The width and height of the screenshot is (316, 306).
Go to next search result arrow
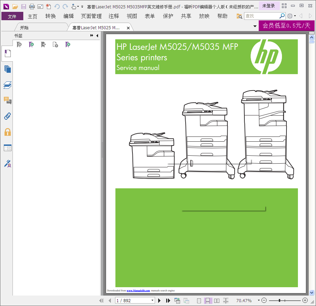pyautogui.click(x=310, y=16)
